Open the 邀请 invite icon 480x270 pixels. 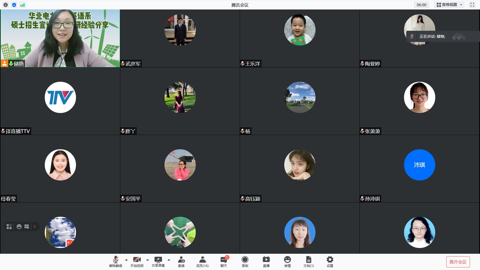[181, 262]
